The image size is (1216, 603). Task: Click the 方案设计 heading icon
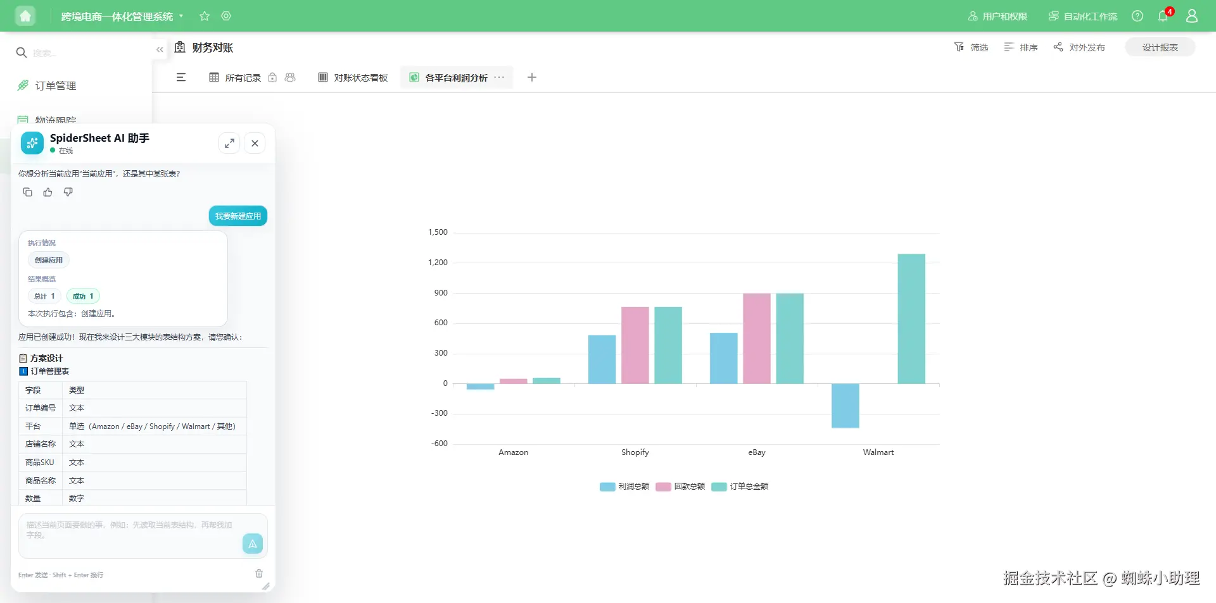23,358
